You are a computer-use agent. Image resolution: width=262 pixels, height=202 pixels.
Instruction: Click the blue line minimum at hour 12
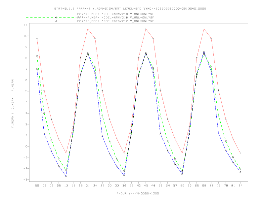[x=66, y=176]
